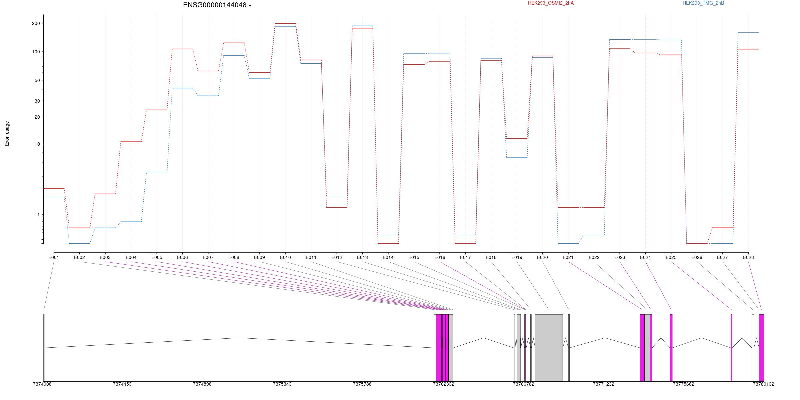Viewport: 800px width, 400px height.
Task: Click the exon label E026
Action: 697,257
